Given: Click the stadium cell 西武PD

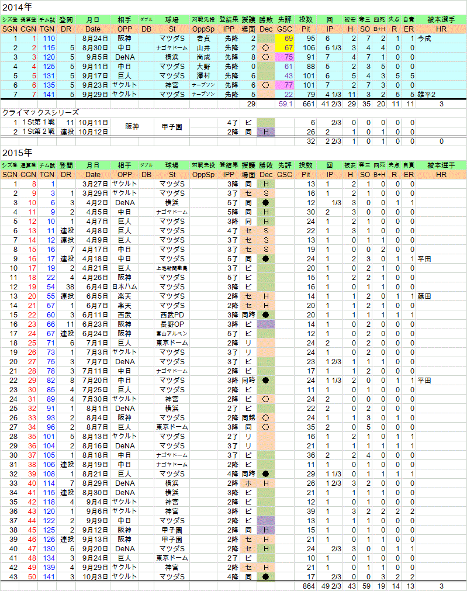Looking at the screenshot, I should [172, 315].
